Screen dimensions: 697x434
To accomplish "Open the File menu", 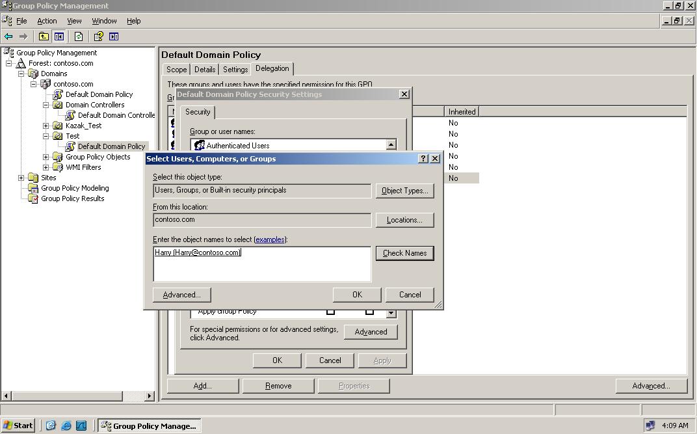I will tap(21, 21).
